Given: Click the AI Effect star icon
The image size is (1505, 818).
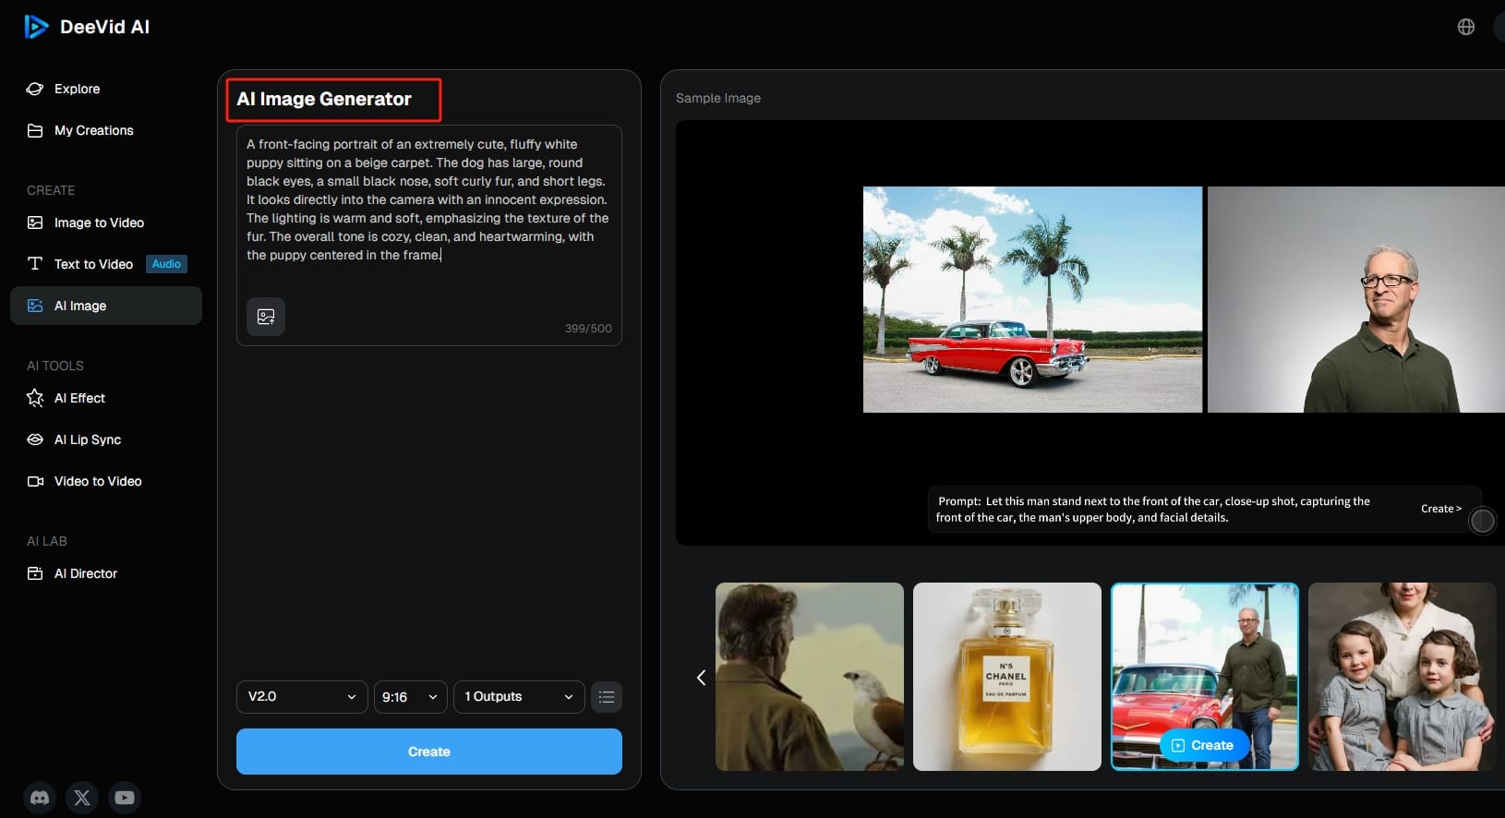Looking at the screenshot, I should [35, 398].
